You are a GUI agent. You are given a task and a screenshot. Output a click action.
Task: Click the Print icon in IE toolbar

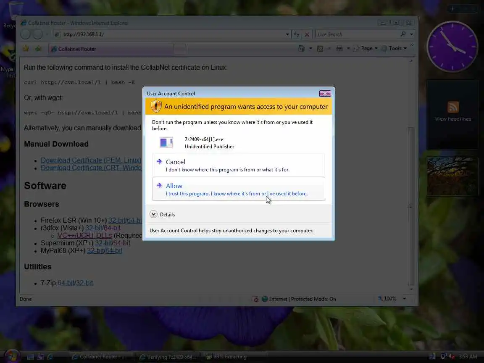coord(339,48)
